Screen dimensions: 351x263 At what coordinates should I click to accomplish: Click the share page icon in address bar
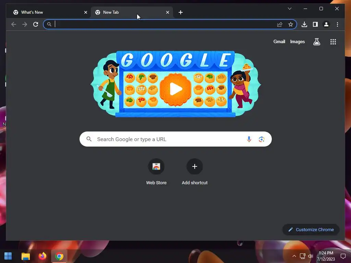(x=280, y=24)
